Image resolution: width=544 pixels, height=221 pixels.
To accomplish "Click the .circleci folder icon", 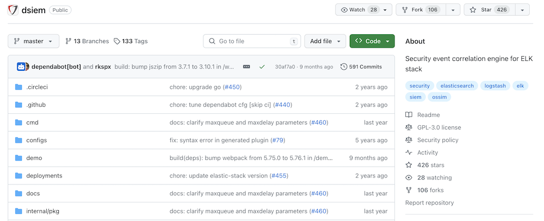I will click(18, 87).
